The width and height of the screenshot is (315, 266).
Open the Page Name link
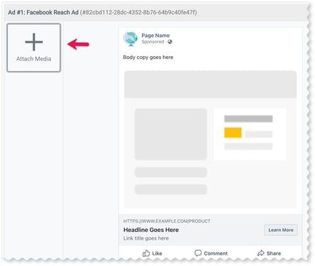tap(155, 36)
